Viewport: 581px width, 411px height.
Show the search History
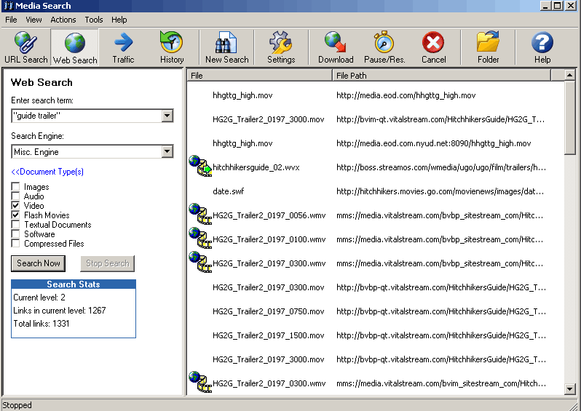[172, 48]
